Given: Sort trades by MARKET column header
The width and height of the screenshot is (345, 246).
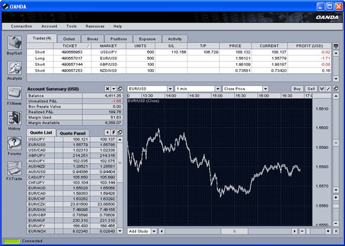Looking at the screenshot, I should pos(109,46).
